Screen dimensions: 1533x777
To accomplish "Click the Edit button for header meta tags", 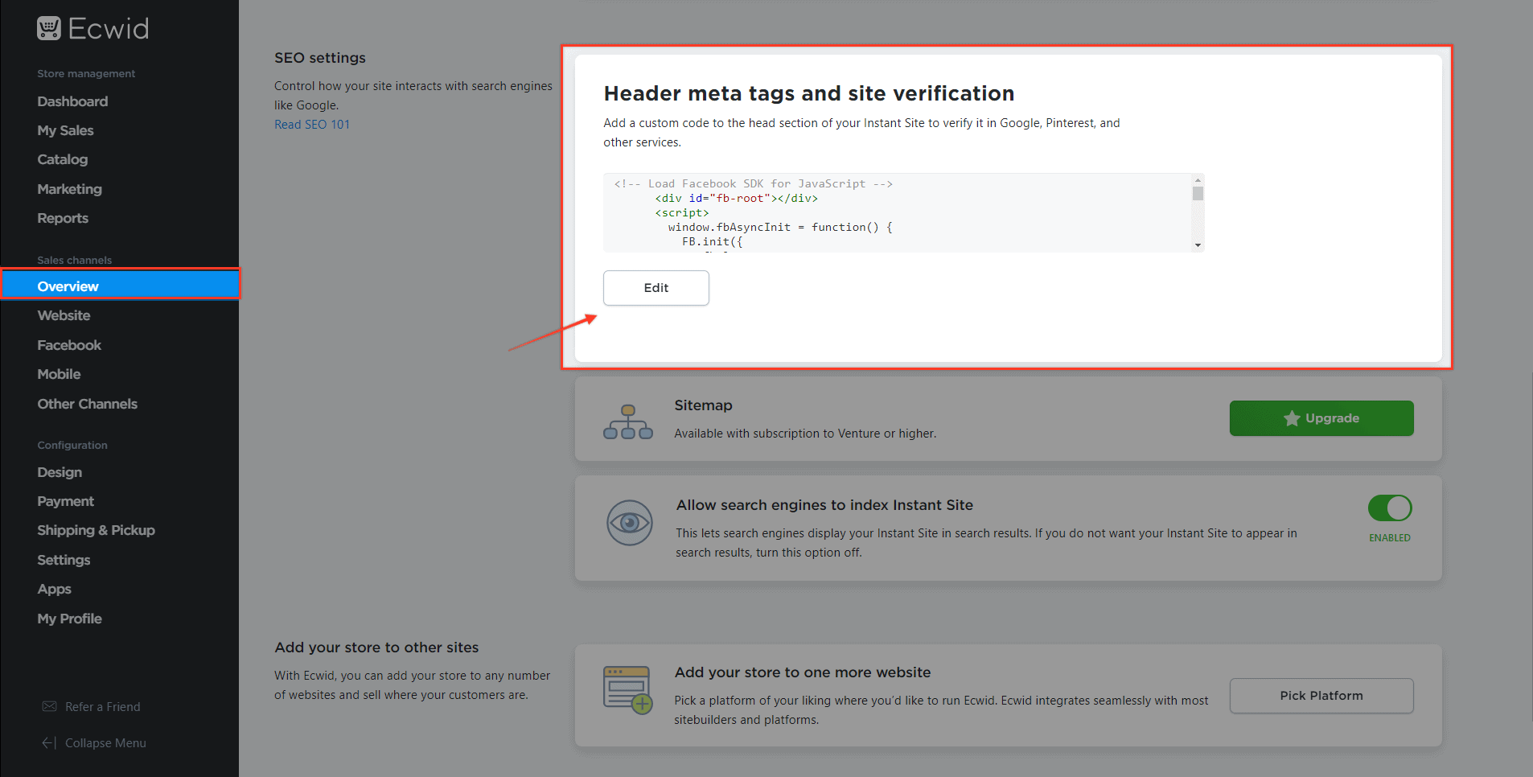I will [656, 288].
